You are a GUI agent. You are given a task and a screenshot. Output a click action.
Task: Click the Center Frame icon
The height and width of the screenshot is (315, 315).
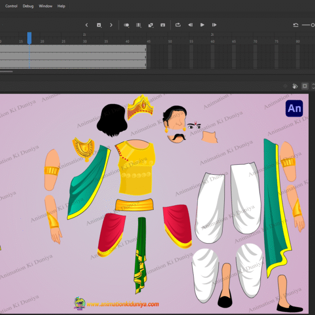click(x=163, y=25)
